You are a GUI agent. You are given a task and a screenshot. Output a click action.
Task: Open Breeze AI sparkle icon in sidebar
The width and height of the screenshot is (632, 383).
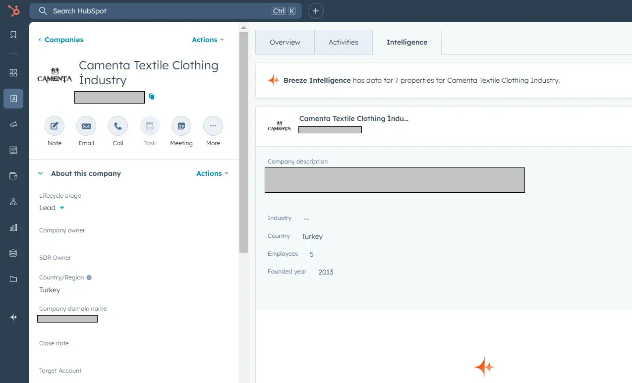click(13, 317)
